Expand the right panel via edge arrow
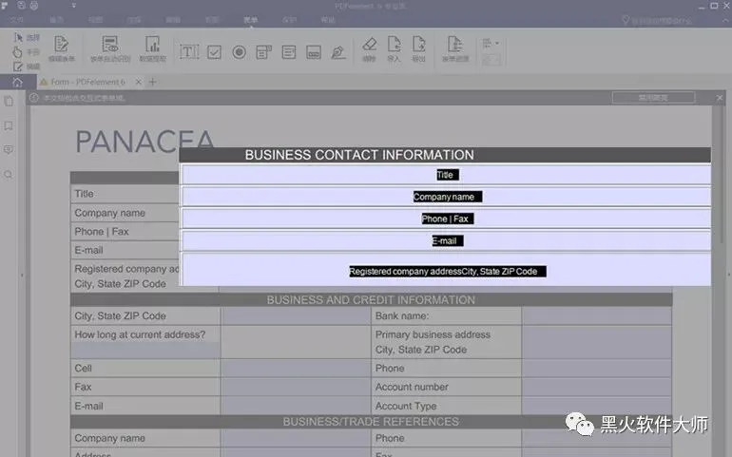 (x=729, y=275)
